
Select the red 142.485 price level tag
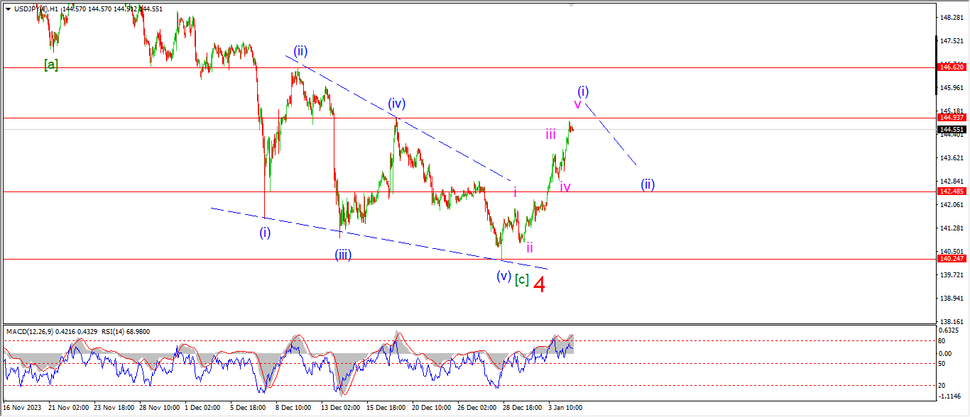[x=951, y=191]
